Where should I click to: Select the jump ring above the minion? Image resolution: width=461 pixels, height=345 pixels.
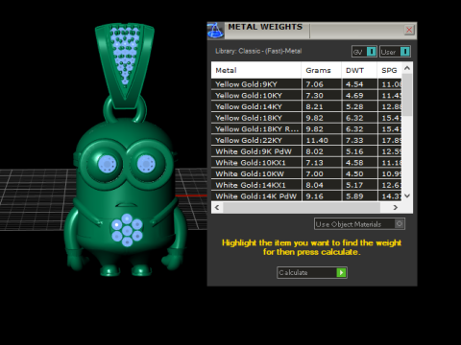[125, 108]
